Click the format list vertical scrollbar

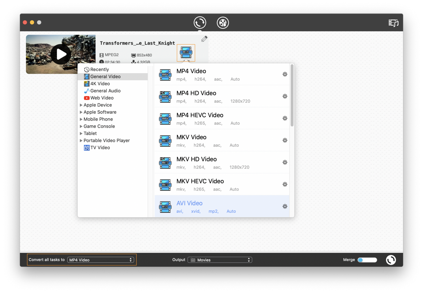[x=292, y=96]
